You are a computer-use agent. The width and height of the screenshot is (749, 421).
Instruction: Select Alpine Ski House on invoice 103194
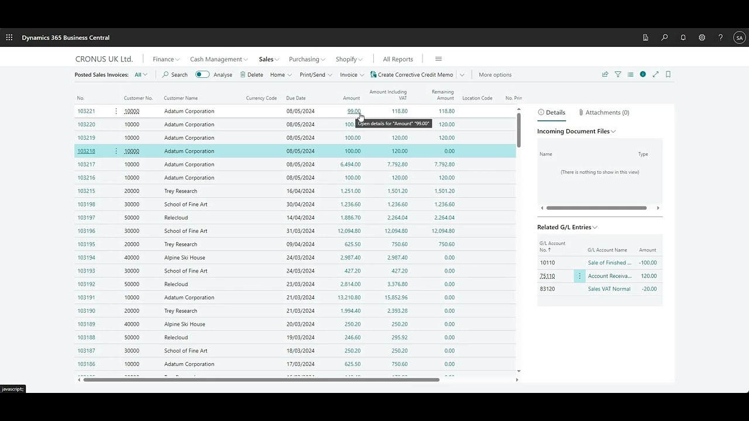185,257
